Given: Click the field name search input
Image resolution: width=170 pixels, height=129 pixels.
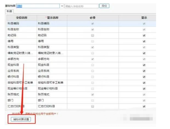Looking at the screenshot, I should 82,6.
